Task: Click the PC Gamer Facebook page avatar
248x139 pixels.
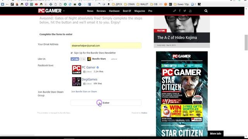Action: click(77, 69)
